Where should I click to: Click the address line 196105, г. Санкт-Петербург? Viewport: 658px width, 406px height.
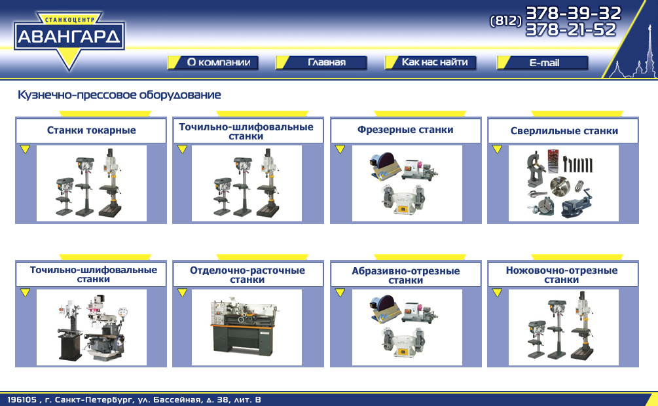coord(134,399)
